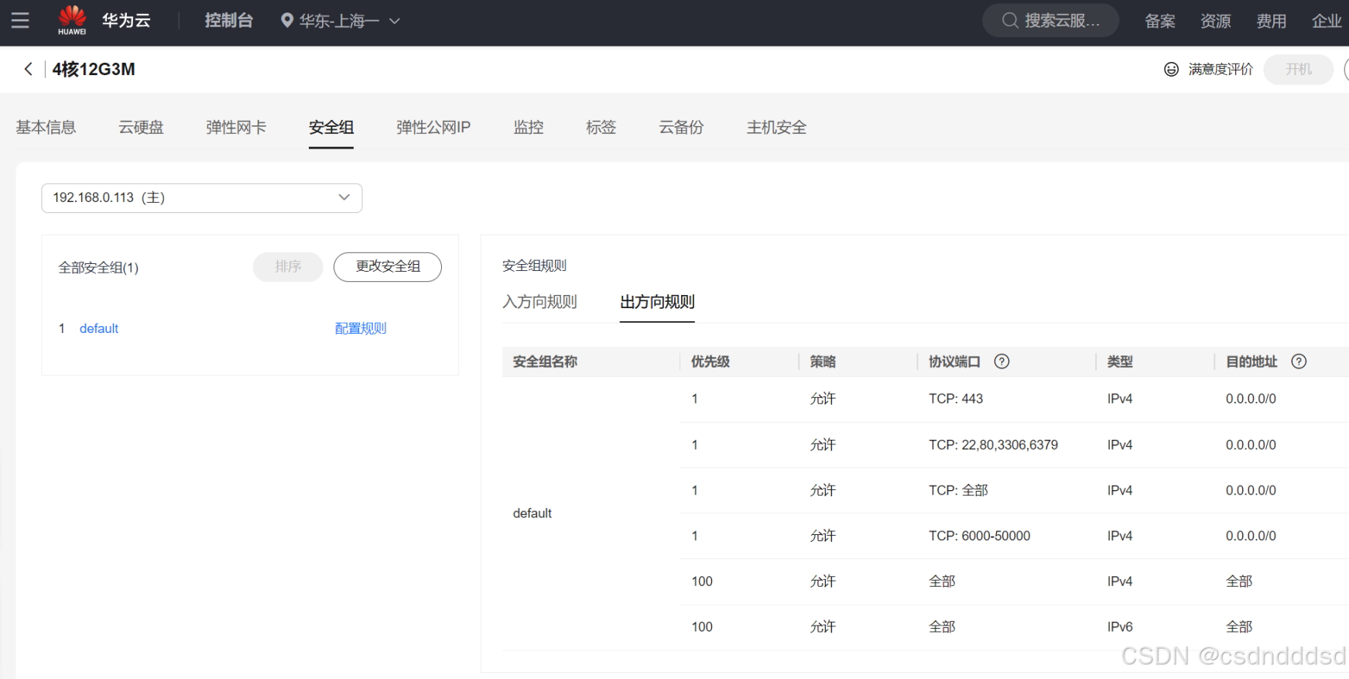This screenshot has height=679, width=1349.
Task: Click the search magnifier icon
Action: [x=1009, y=20]
